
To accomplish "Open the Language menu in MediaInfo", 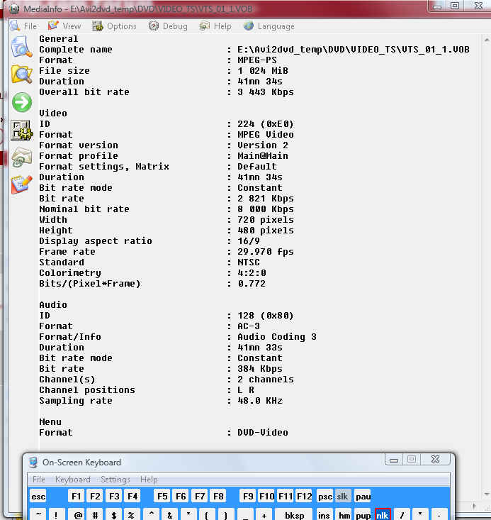I will (269, 26).
